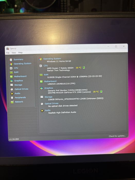Maximize the Speccy window
This screenshot has width=135, height=180.
point(116,46)
